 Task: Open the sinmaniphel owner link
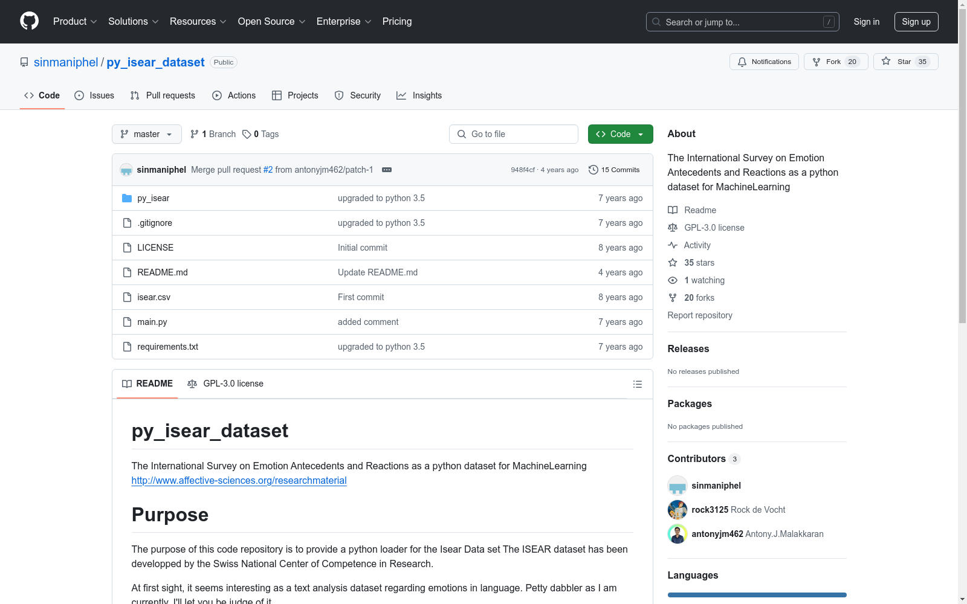tap(66, 62)
